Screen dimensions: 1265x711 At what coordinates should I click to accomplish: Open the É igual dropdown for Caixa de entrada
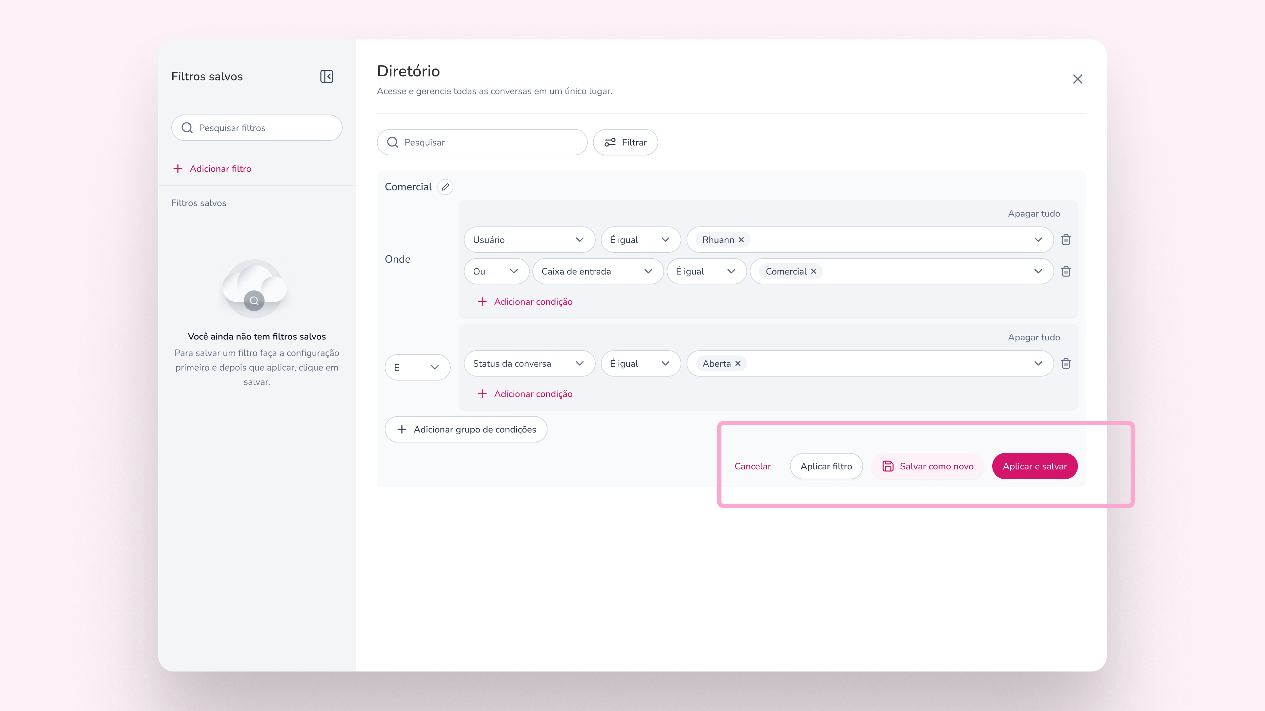[x=706, y=271]
